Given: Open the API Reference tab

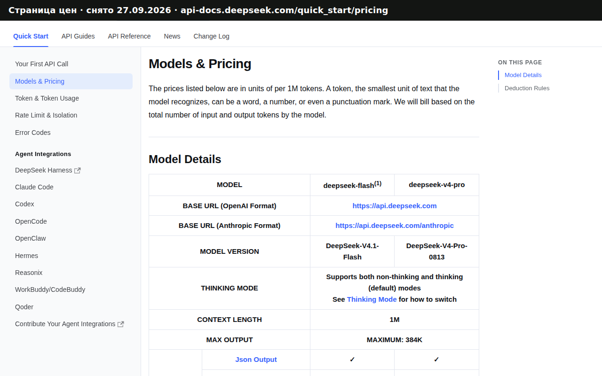Looking at the screenshot, I should [x=129, y=36].
